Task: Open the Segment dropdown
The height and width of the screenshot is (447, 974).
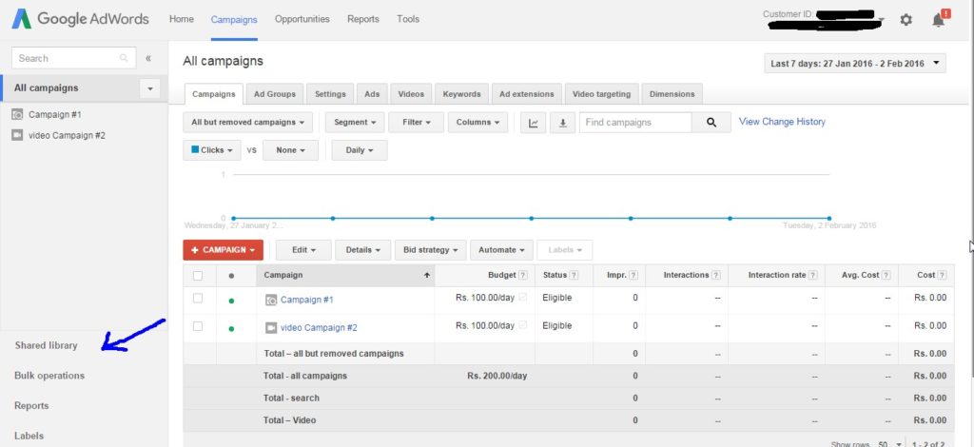Action: click(x=355, y=123)
